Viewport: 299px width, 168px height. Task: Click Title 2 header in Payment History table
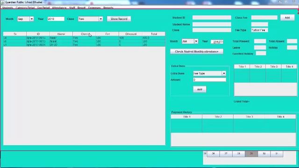(x=218, y=117)
